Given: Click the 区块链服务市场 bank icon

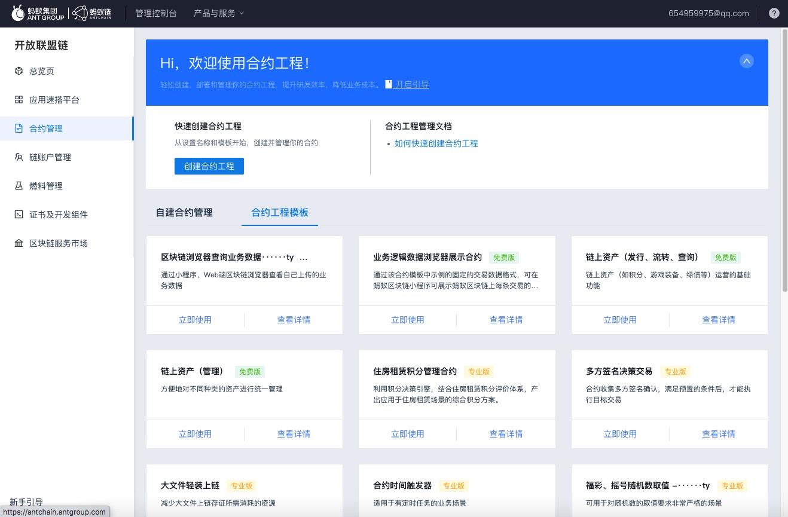Looking at the screenshot, I should click(19, 243).
